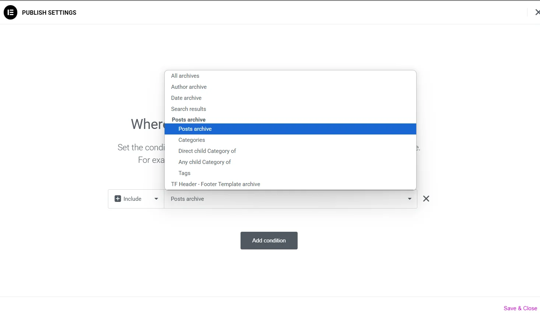Viewport: 540px width, 315px height.
Task: Select Date archive option
Action: click(186, 98)
